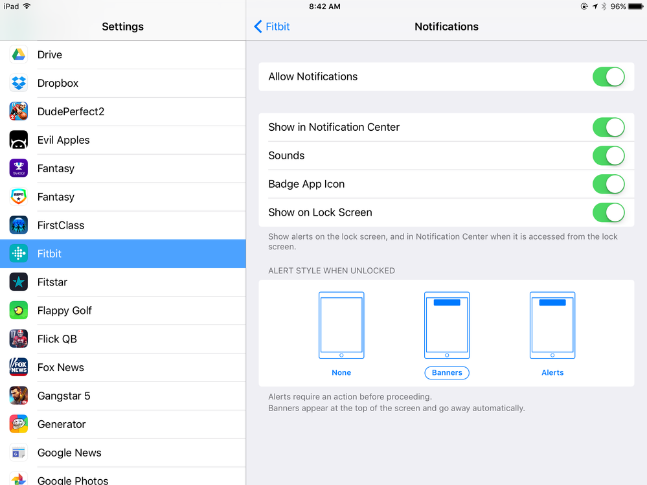
Task: Tap the Gangstar 5 app icon
Action: point(19,396)
